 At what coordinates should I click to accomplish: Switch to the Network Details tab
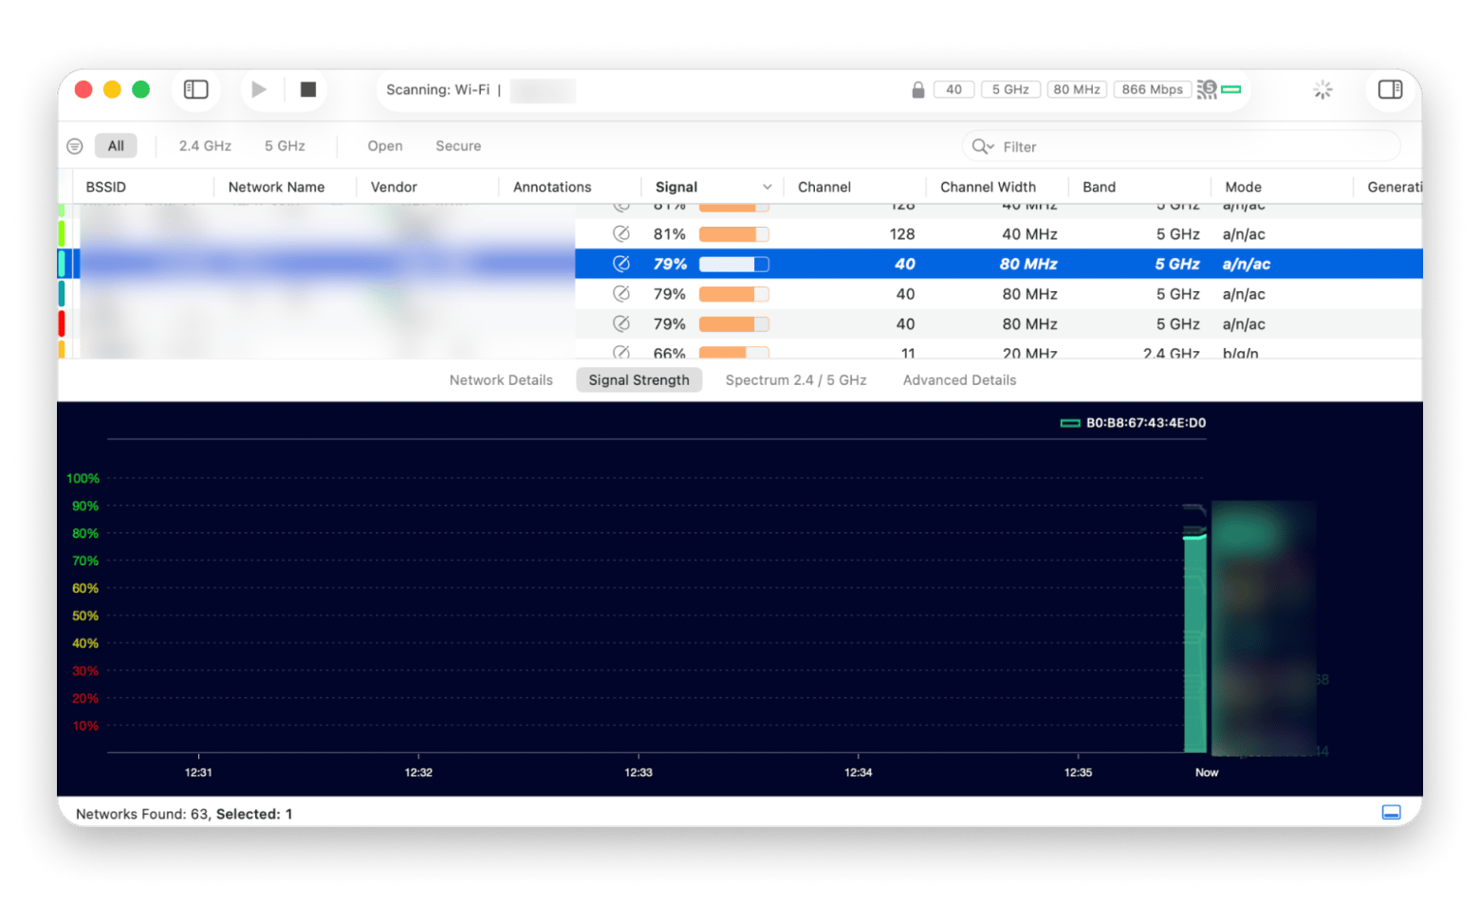[501, 379]
